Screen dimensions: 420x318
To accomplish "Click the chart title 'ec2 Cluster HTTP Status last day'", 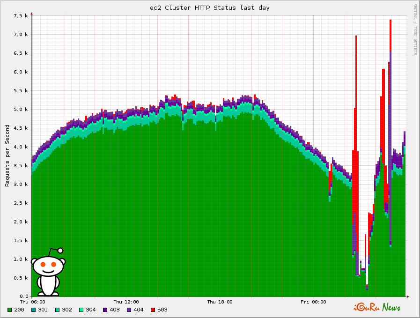I will (209, 8).
